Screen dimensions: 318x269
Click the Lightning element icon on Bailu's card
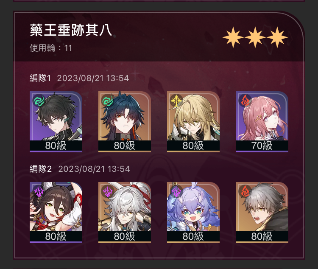pyautogui.click(x=176, y=191)
